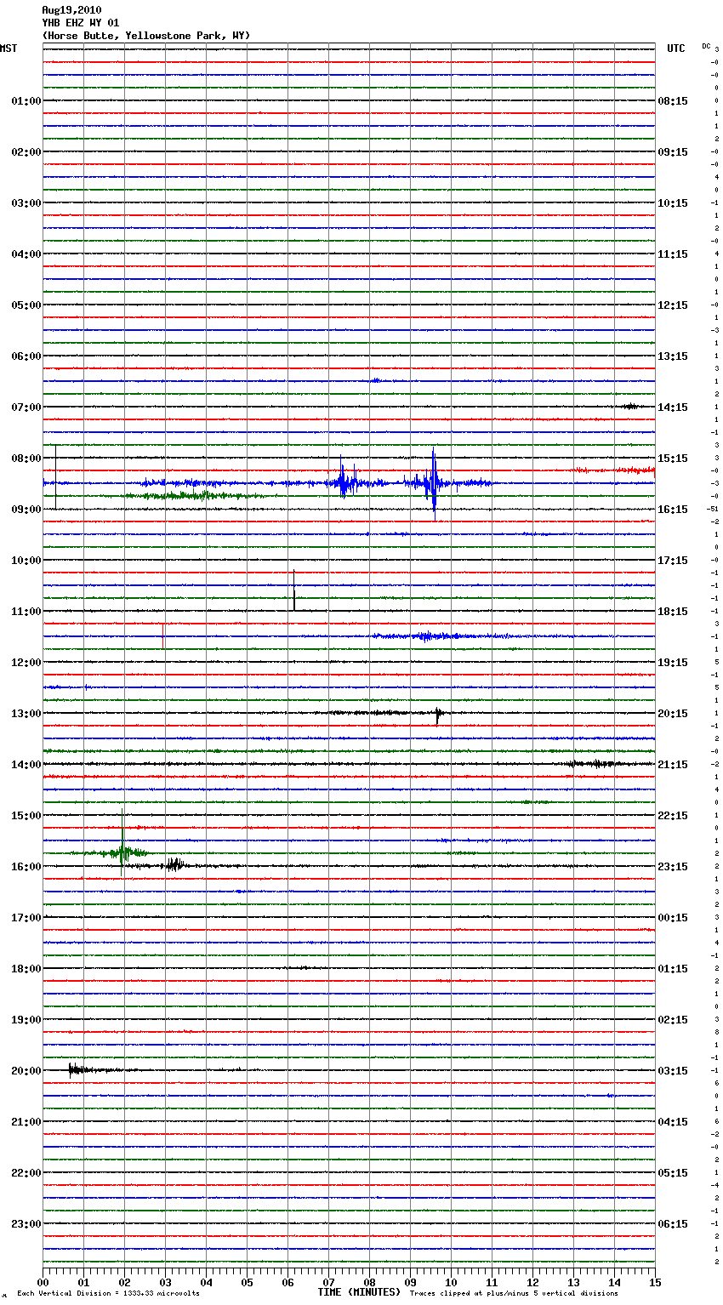Select the MST time label "05:00"
723x1305 pixels.
(x=26, y=305)
